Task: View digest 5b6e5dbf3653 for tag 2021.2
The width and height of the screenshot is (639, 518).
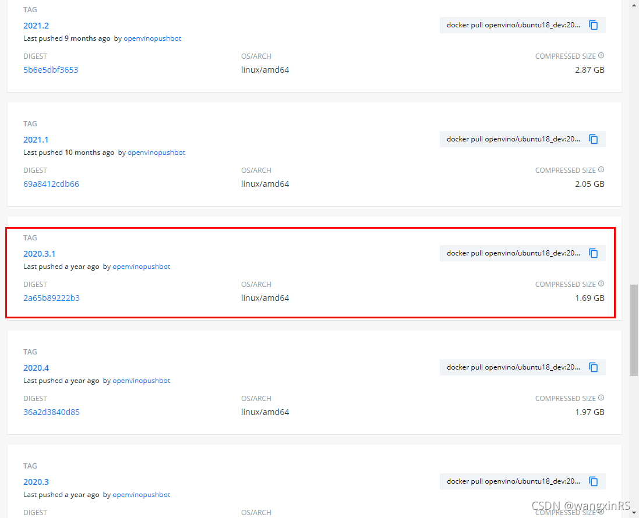Action: 51,69
